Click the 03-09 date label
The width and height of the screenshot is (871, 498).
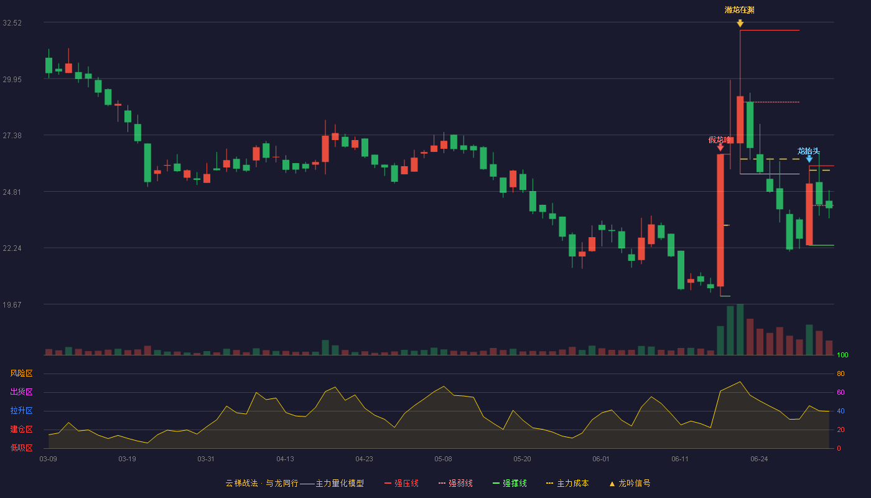(x=48, y=459)
